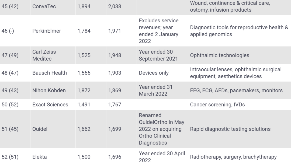
Task: Click Nihon Kohden's 1,869 value
Action: click(x=115, y=90)
